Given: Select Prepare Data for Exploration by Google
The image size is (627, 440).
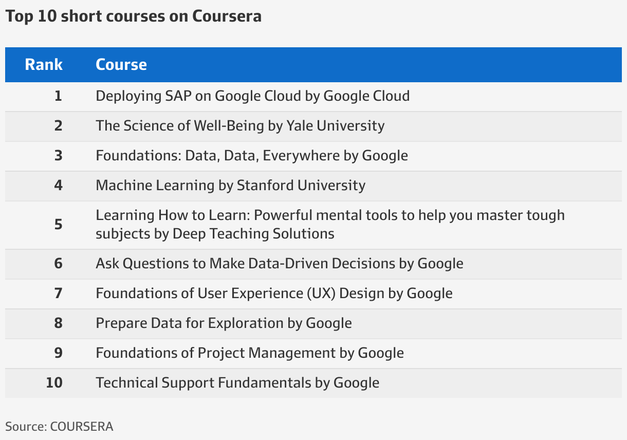Looking at the screenshot, I should tap(224, 323).
